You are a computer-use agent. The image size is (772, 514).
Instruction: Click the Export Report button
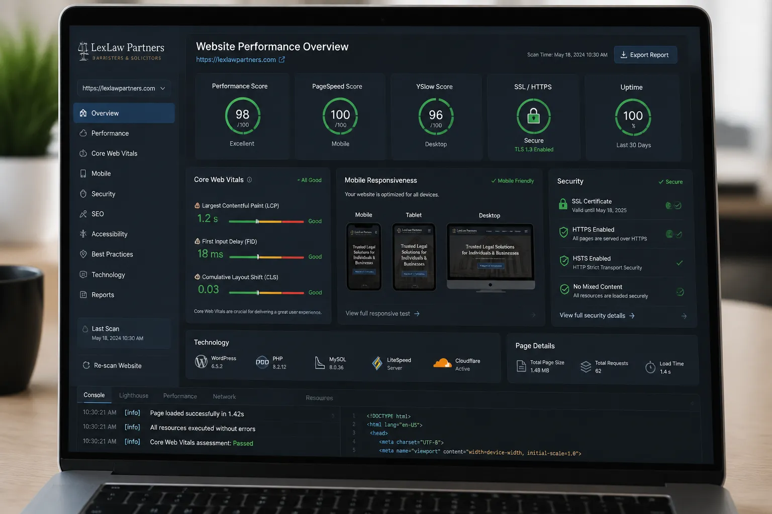pos(645,55)
